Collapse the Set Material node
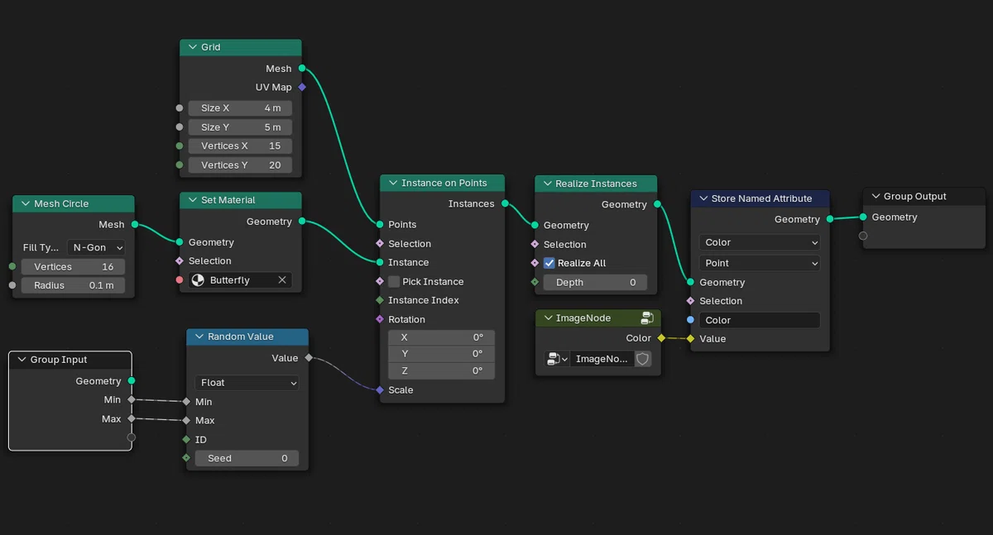Image resolution: width=993 pixels, height=535 pixels. (193, 200)
